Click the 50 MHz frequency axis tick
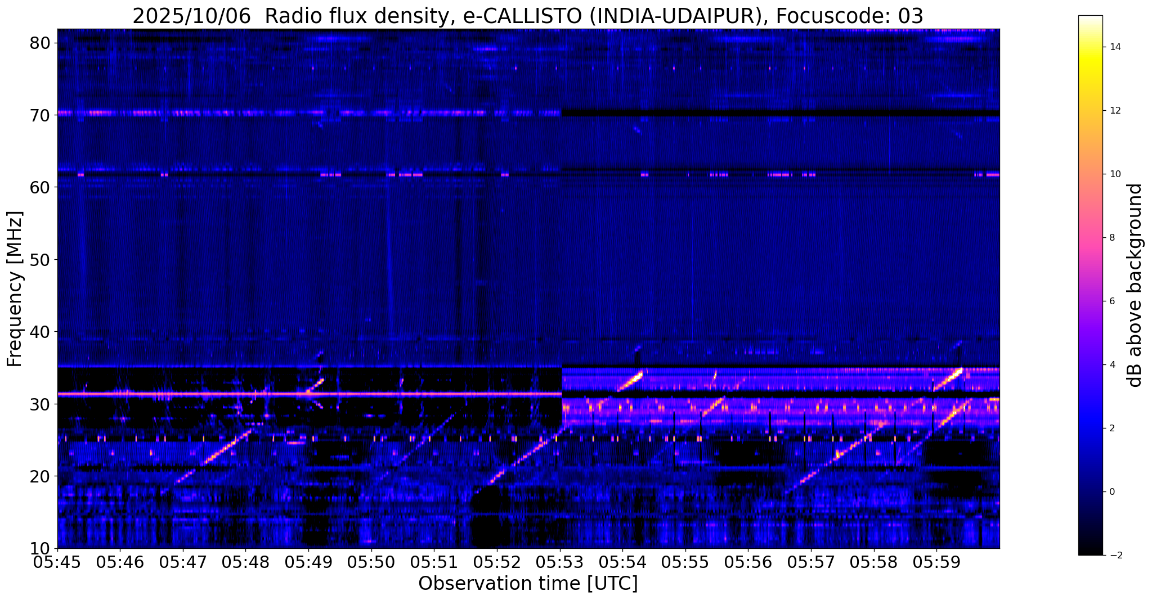The image size is (1152, 600). click(41, 259)
